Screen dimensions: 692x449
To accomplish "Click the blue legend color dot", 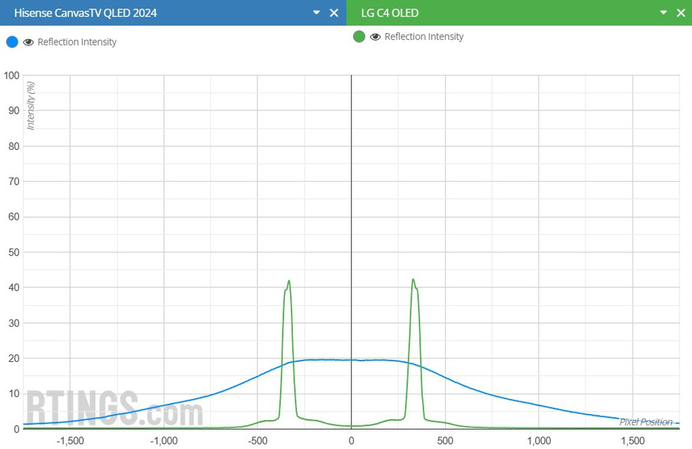I will (x=12, y=42).
